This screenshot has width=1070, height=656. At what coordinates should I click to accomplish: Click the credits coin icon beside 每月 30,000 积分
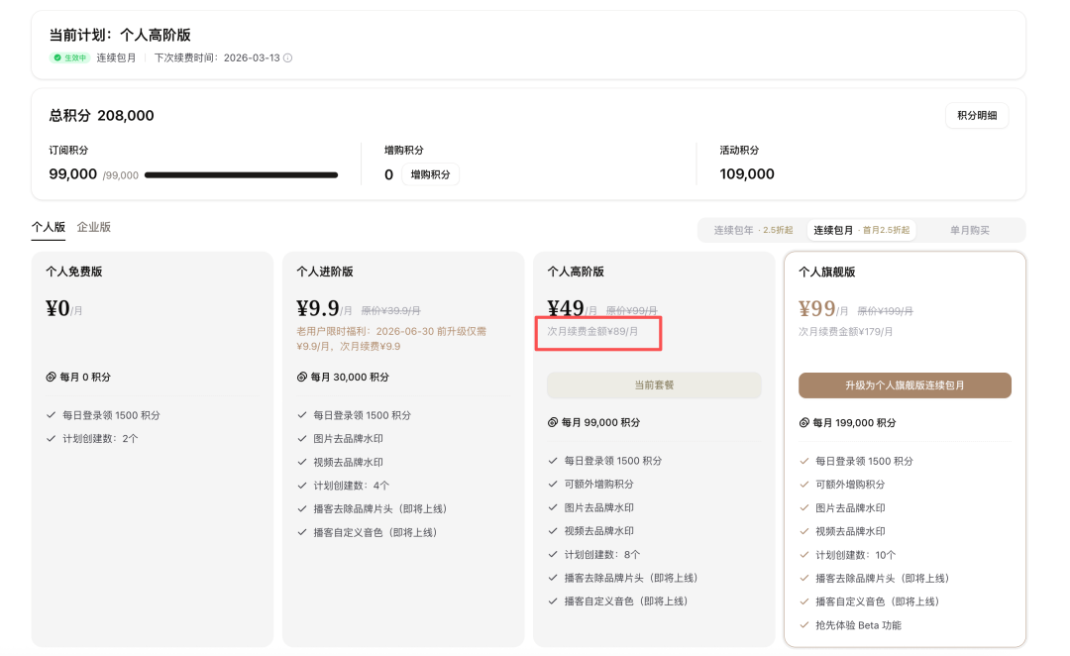coord(302,378)
